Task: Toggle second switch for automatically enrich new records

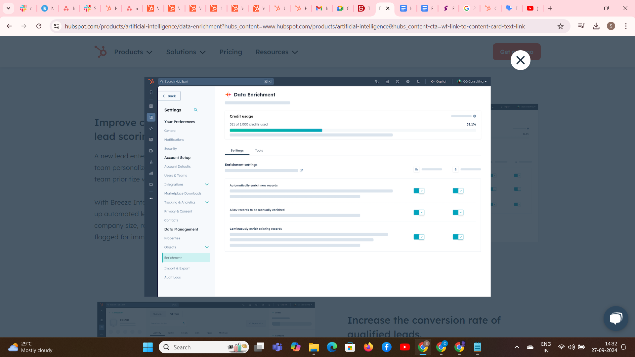Action: pyautogui.click(x=458, y=191)
